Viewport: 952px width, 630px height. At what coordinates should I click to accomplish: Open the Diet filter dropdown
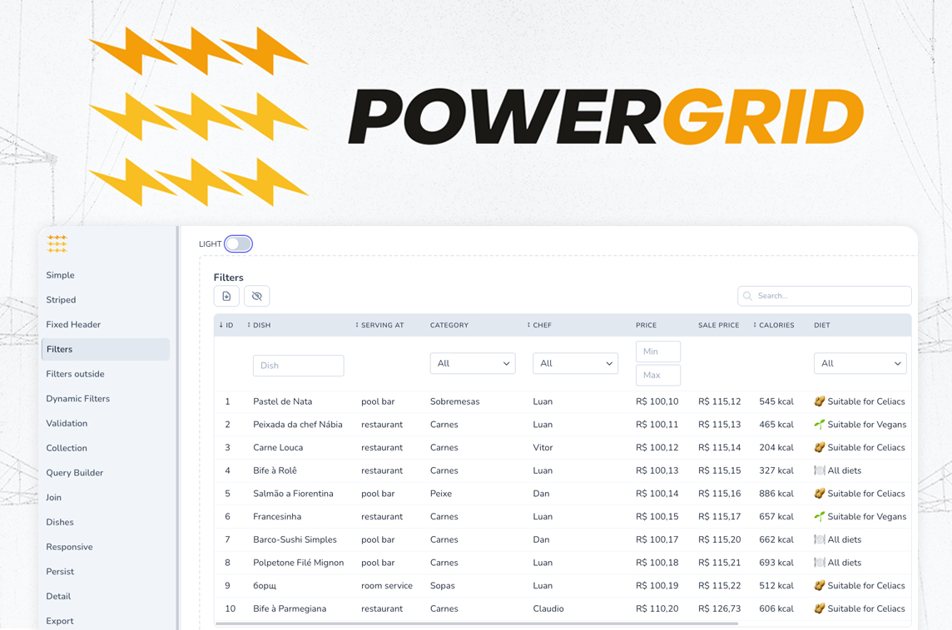coord(860,363)
